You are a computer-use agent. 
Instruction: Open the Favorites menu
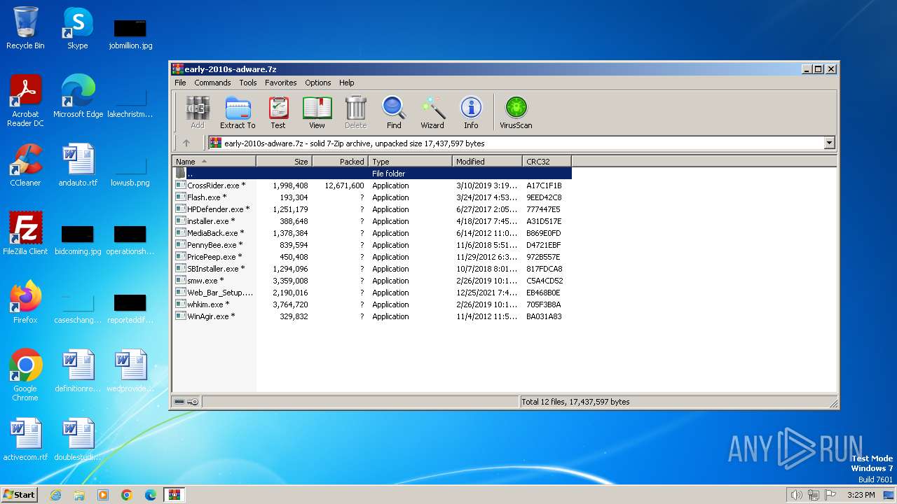pyautogui.click(x=280, y=83)
